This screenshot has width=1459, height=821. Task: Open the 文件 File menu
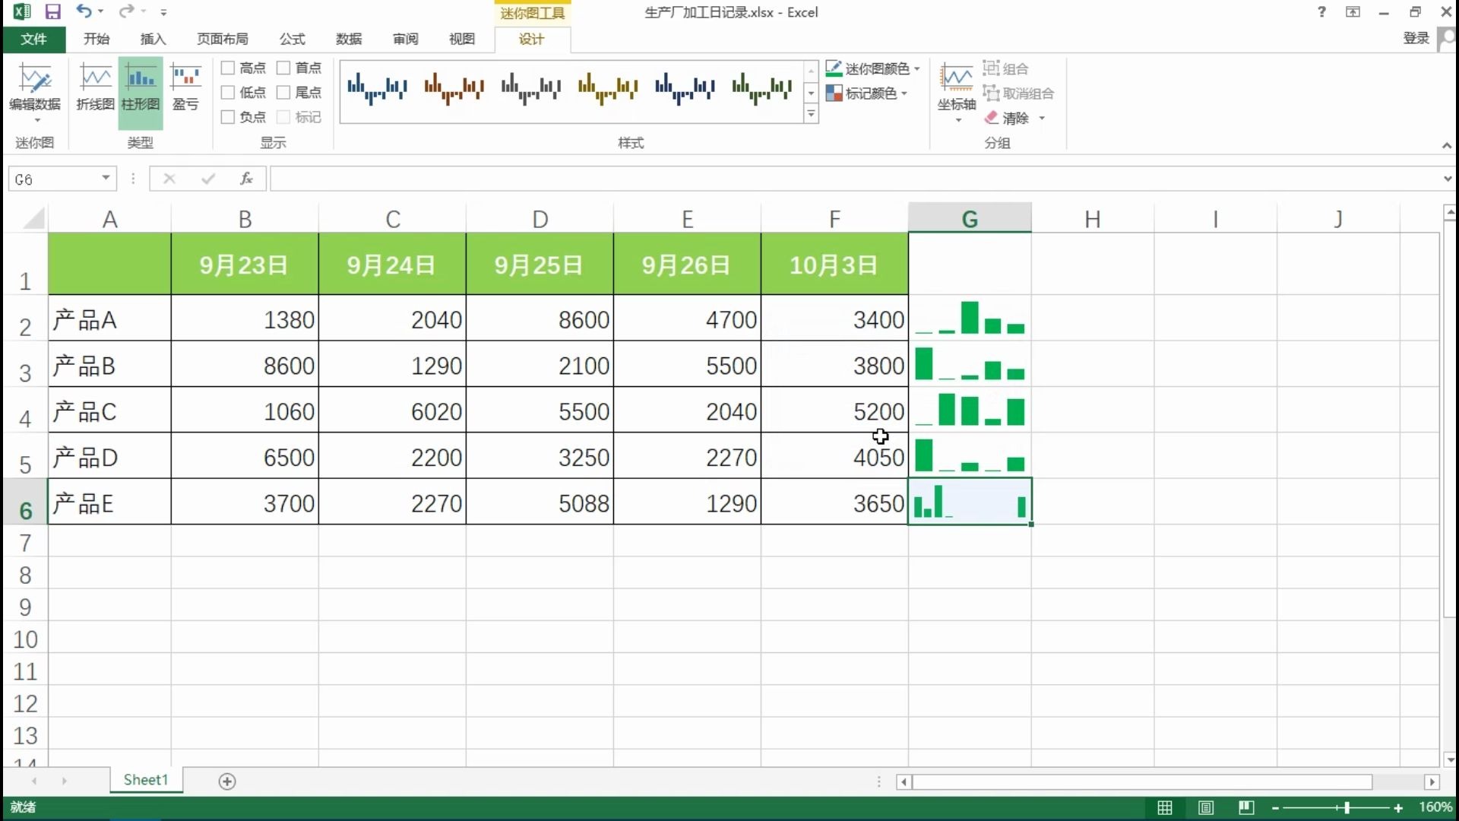(x=33, y=39)
